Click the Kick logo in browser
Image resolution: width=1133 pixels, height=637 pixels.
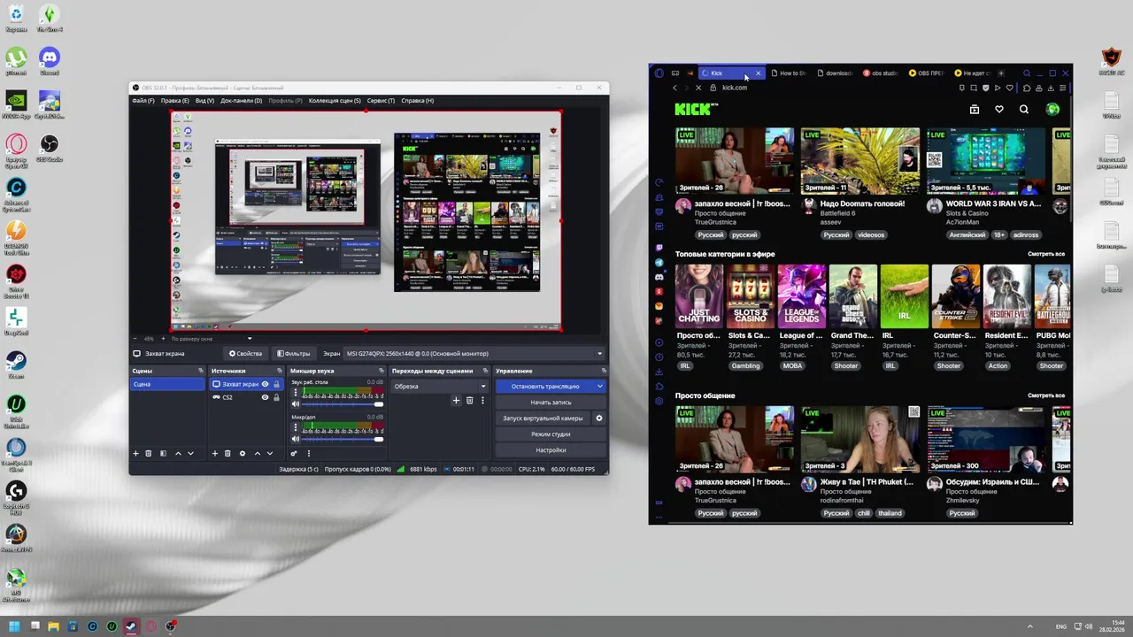pyautogui.click(x=696, y=109)
